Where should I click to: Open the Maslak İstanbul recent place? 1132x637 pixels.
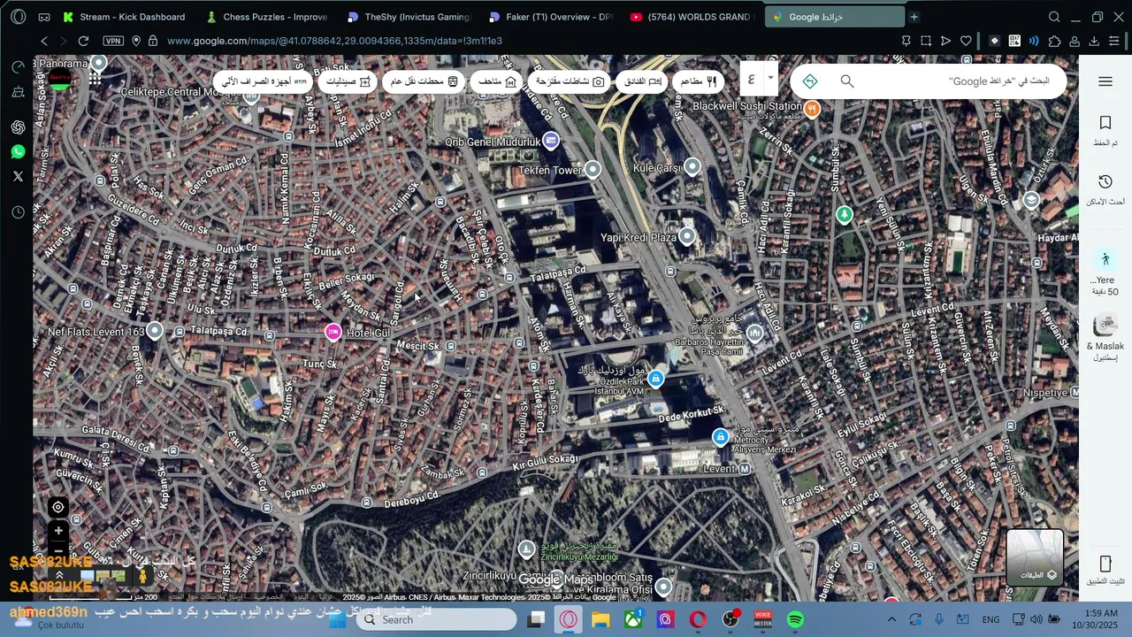1105,336
